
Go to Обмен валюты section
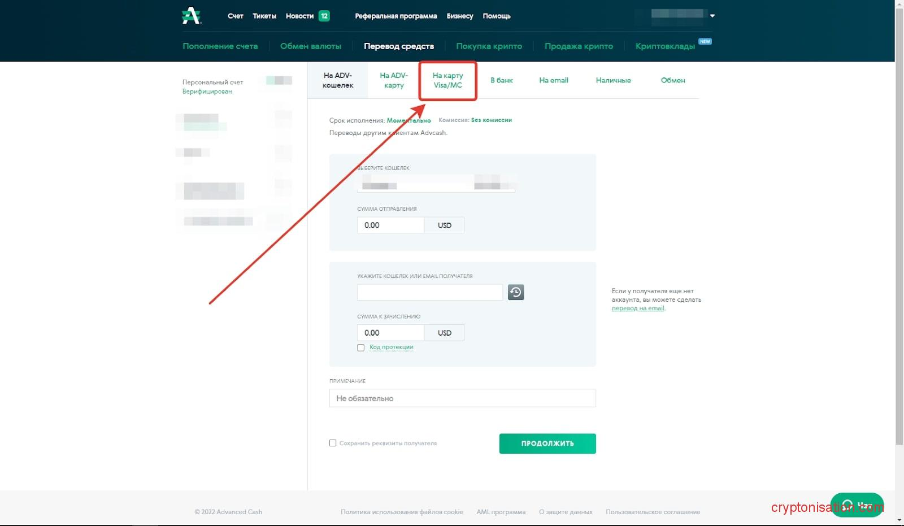click(x=311, y=46)
